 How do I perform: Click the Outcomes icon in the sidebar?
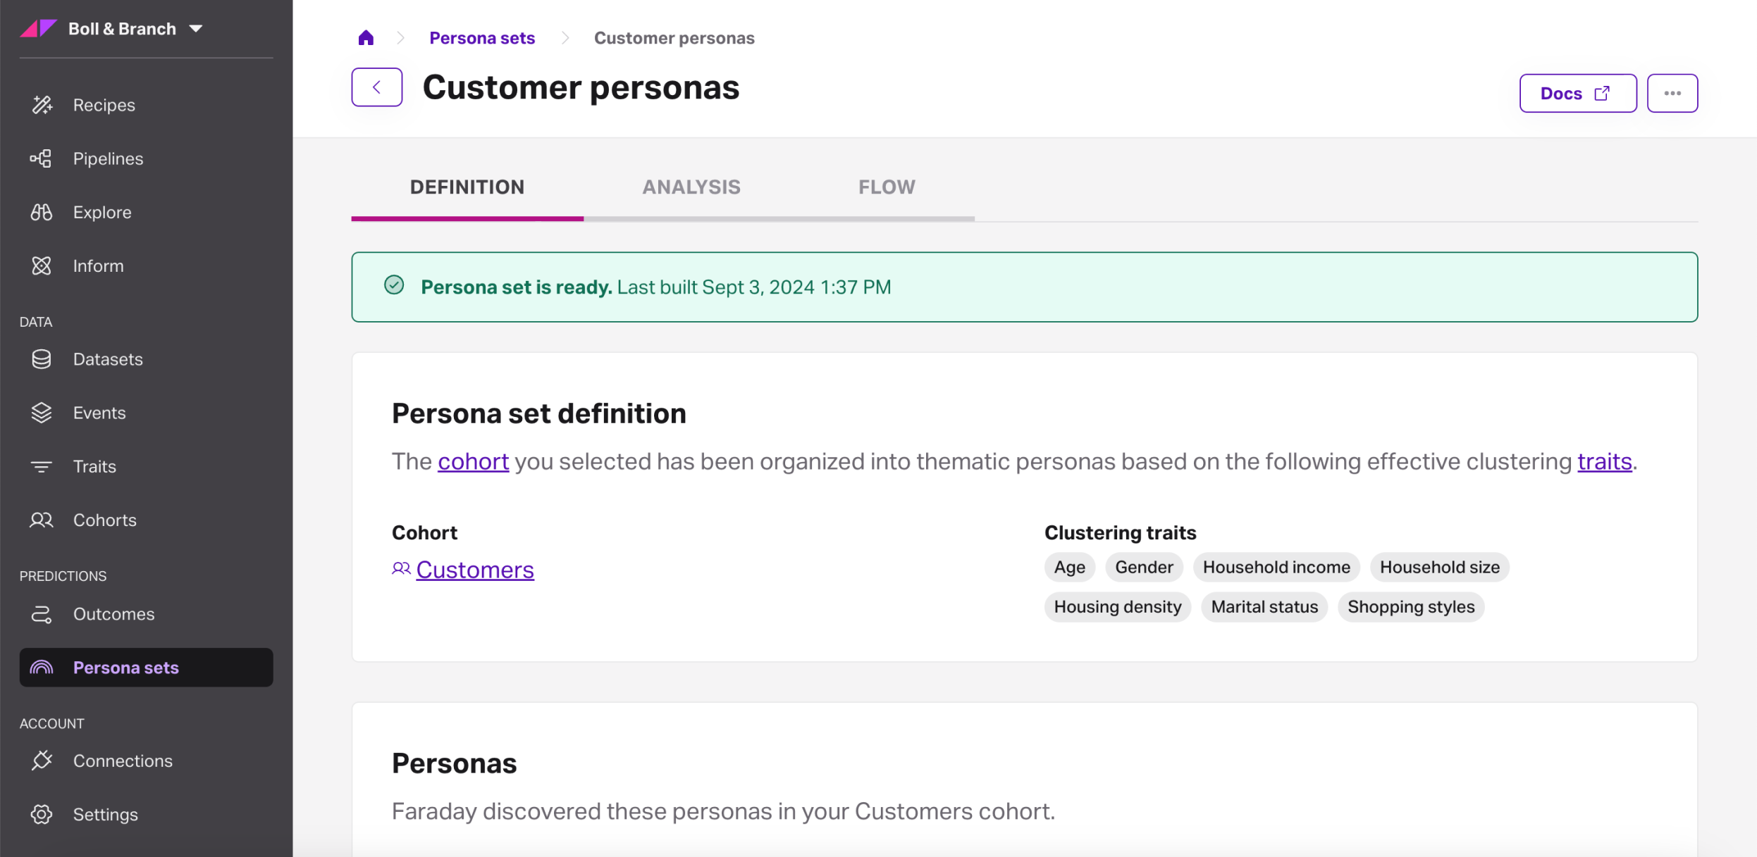42,614
